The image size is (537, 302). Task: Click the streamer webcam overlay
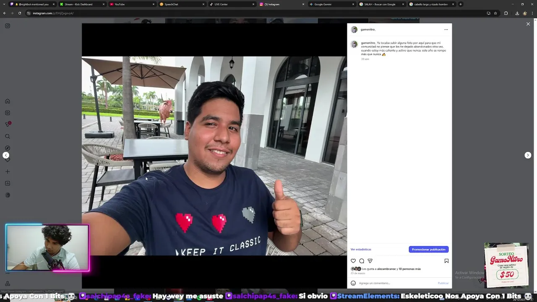(x=47, y=247)
